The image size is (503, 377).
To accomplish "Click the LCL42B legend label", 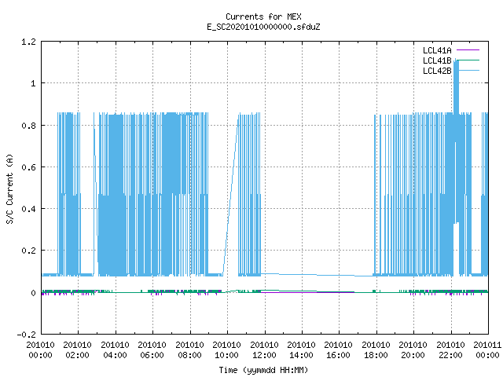I will (437, 71).
